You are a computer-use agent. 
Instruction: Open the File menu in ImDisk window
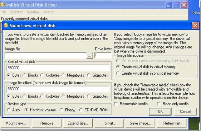tap(3, 12)
